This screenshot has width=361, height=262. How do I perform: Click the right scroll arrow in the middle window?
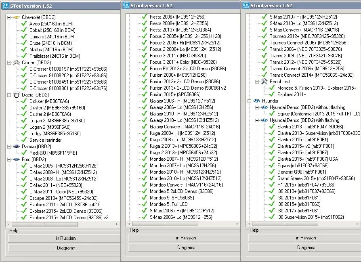[x=237, y=224]
